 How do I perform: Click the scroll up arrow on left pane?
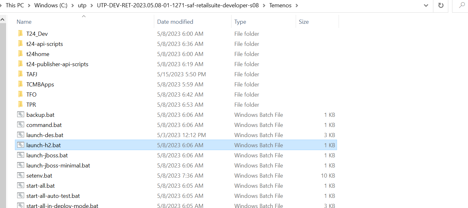tap(3, 20)
